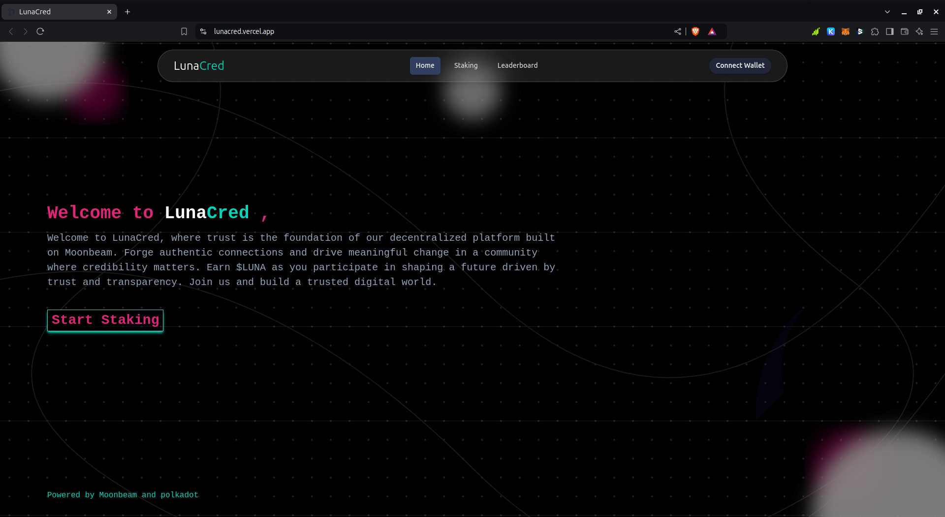Click the share icon in address bar
Screen dimensions: 945x517
(x=678, y=31)
